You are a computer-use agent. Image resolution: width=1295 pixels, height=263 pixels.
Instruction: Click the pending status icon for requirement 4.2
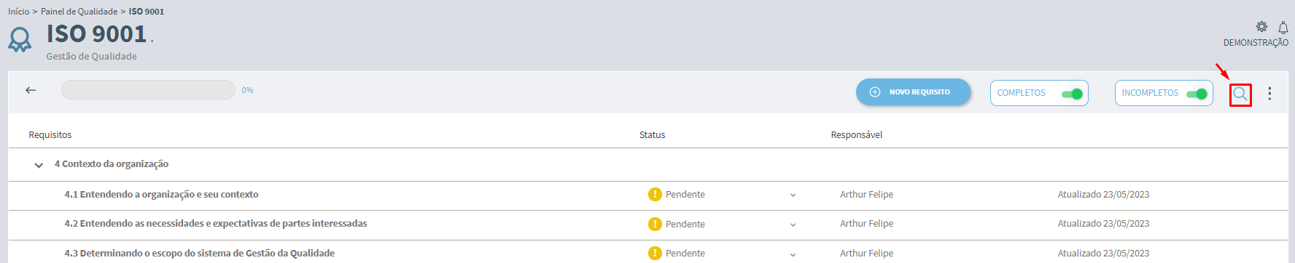point(655,224)
